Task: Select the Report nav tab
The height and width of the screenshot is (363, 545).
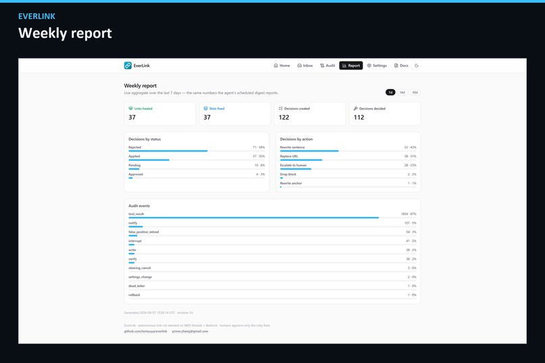Action: (x=351, y=66)
